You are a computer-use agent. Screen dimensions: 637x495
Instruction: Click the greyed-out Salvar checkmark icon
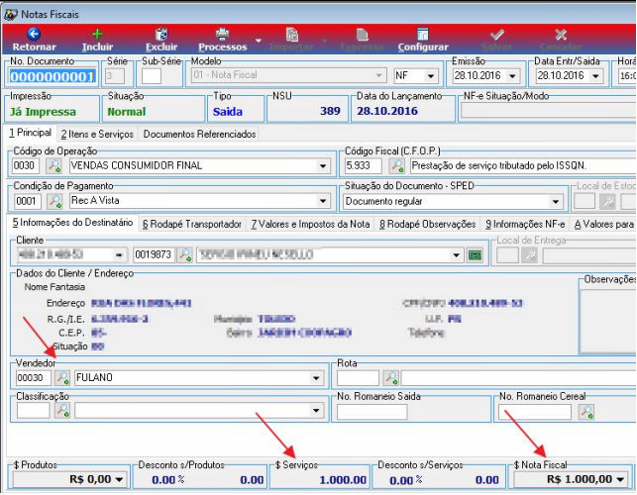point(496,34)
